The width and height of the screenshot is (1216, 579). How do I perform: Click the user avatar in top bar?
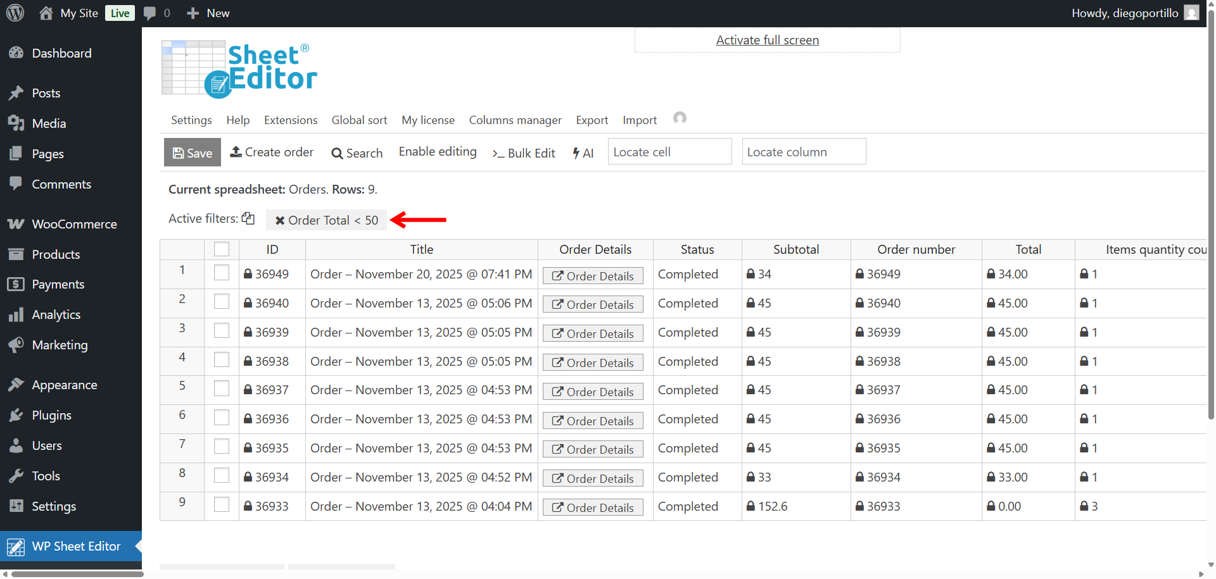[1191, 13]
